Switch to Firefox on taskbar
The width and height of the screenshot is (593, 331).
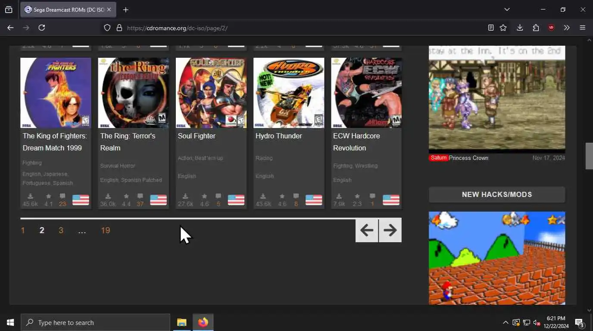(203, 322)
